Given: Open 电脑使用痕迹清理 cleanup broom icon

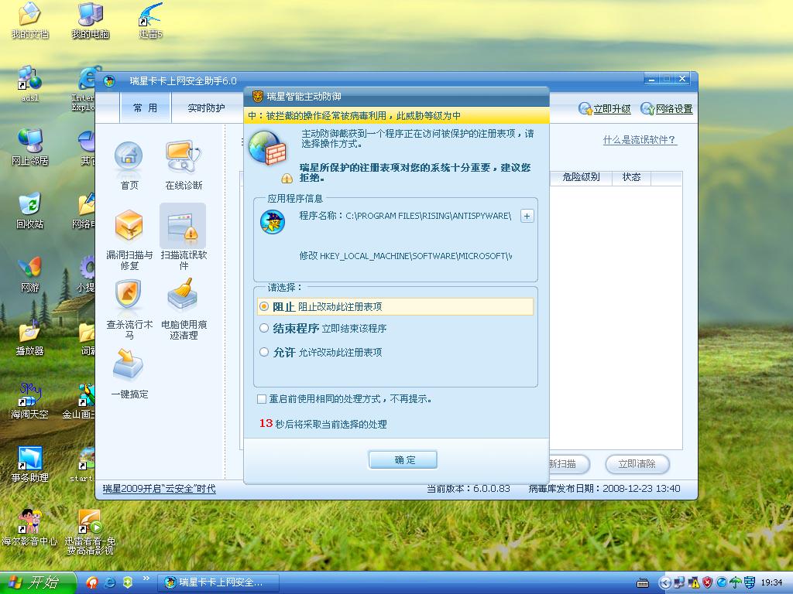Looking at the screenshot, I should [183, 294].
